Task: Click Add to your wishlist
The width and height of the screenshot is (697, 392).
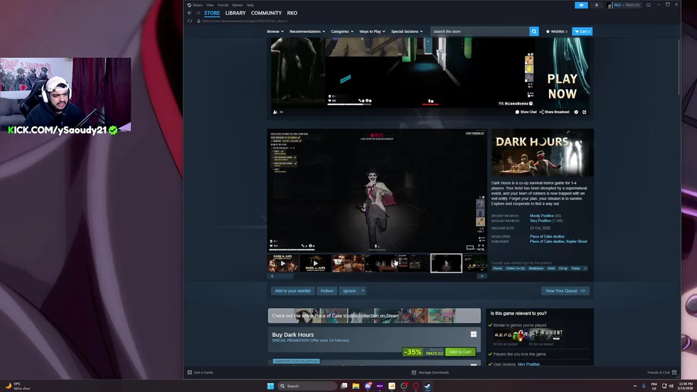Action: [292, 291]
